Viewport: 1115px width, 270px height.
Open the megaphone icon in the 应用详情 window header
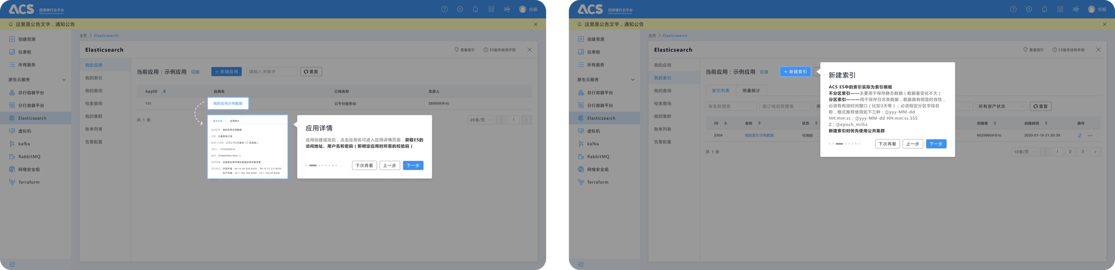tap(507, 9)
